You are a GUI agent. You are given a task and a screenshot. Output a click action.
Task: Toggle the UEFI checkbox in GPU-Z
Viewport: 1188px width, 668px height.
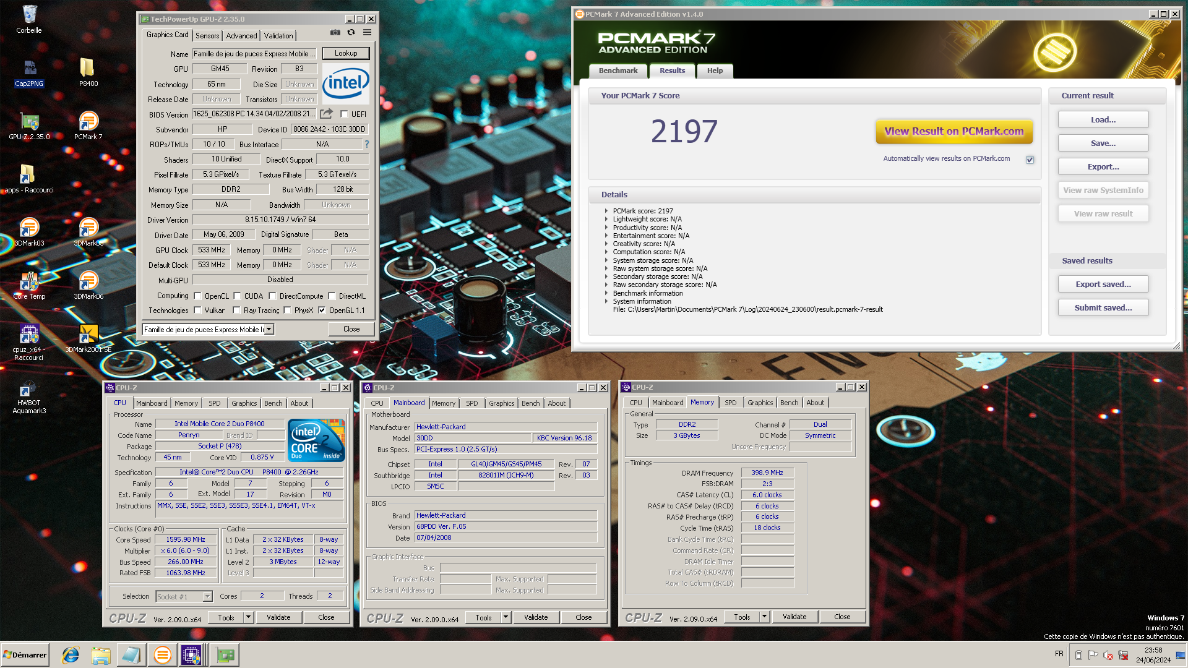pos(345,114)
